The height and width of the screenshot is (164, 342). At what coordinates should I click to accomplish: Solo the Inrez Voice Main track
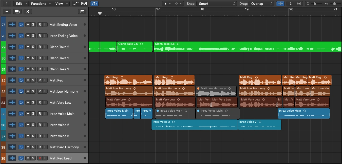pyautogui.click(x=33, y=114)
